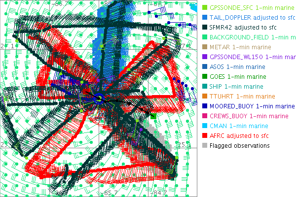
Task: Click the TTUHRT 1-min marine label
Action: (x=241, y=97)
